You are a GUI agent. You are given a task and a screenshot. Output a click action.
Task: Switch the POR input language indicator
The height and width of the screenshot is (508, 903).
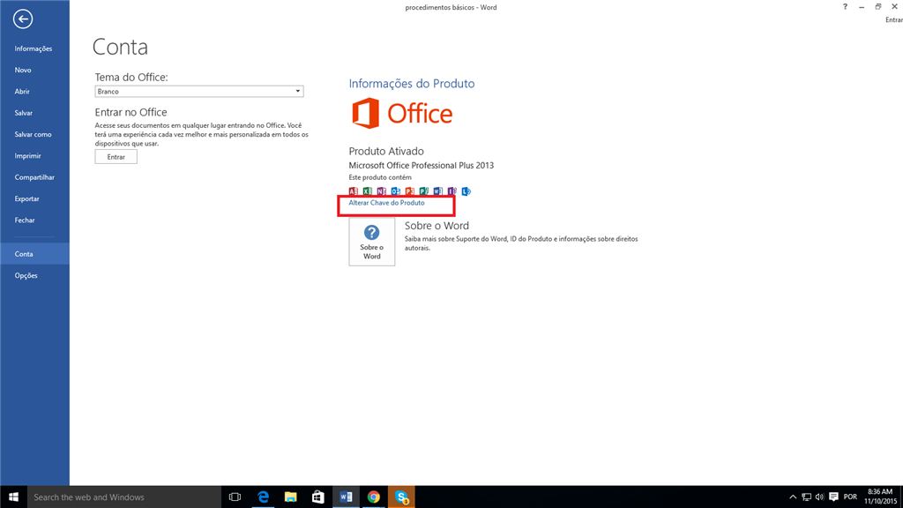[850, 497]
